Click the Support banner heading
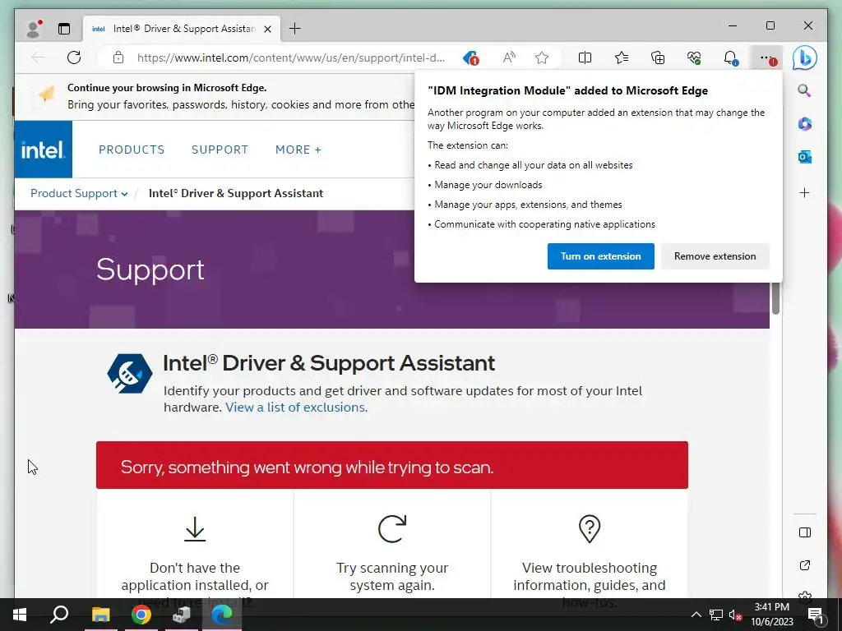 (x=150, y=269)
